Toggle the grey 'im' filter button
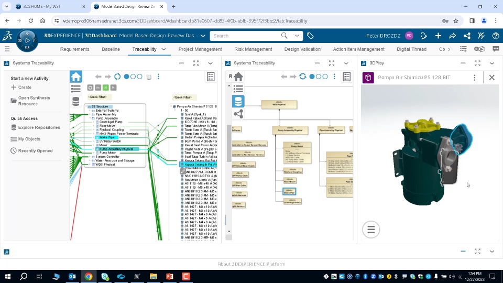Image resolution: width=503 pixels, height=283 pixels. (x=98, y=88)
